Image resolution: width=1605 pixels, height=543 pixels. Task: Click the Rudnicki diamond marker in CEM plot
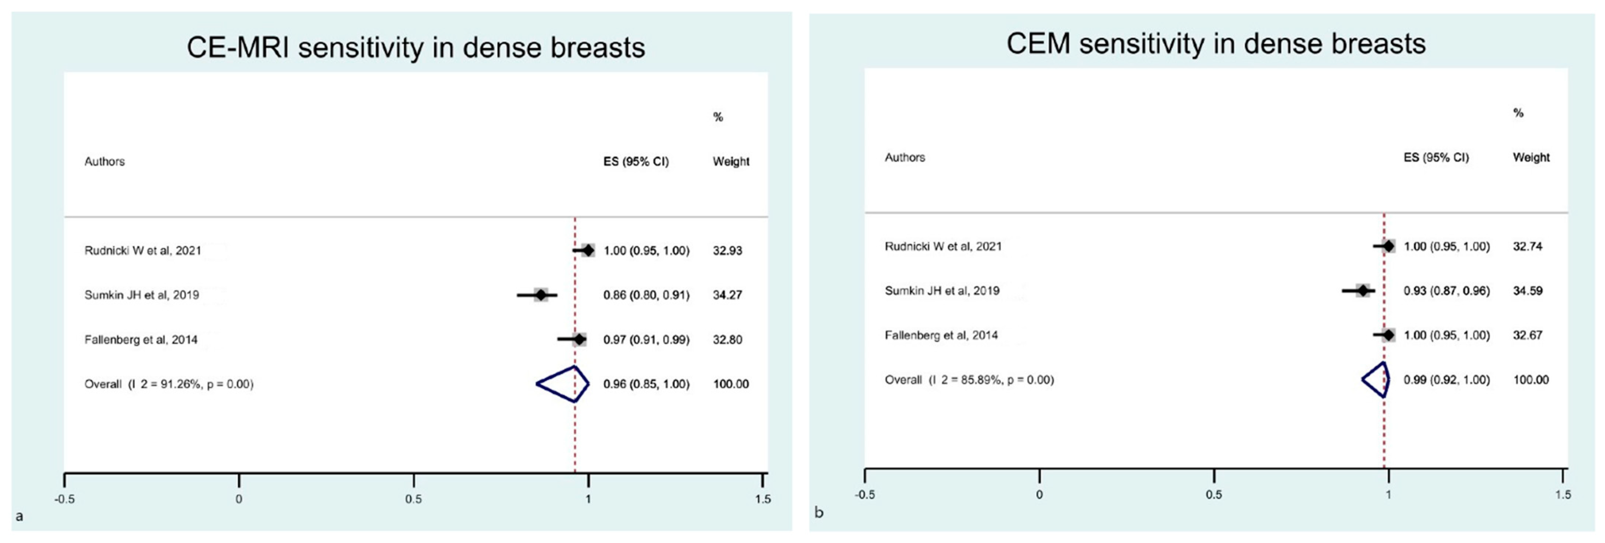1388,247
